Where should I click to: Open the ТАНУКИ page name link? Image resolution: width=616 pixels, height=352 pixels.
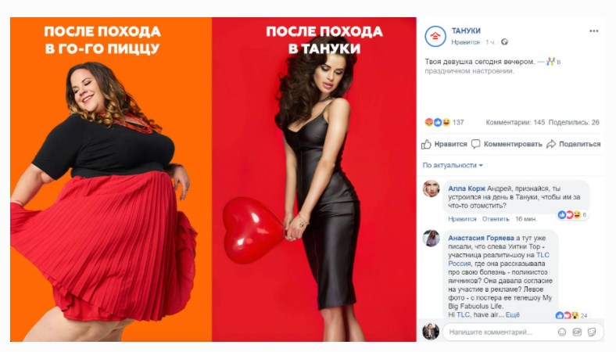click(x=466, y=31)
